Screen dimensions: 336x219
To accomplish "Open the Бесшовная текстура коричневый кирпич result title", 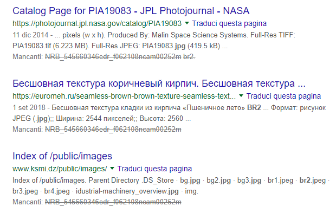I will 159,83.
